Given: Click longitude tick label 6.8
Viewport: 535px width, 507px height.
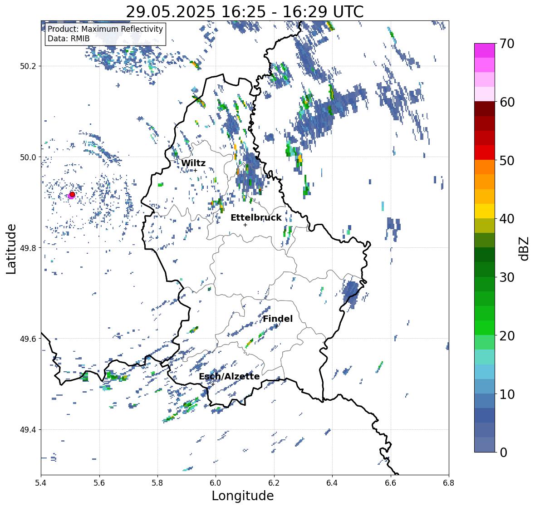Looking at the screenshot, I should tap(448, 483).
